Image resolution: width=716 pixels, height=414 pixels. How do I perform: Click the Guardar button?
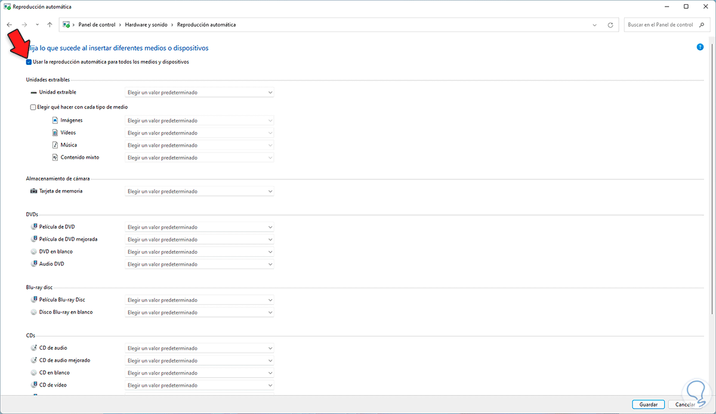coord(648,404)
